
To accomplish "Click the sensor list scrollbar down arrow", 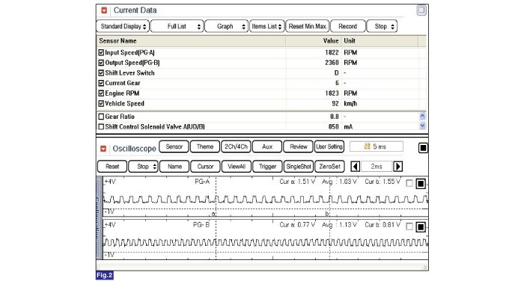I will (422, 126).
